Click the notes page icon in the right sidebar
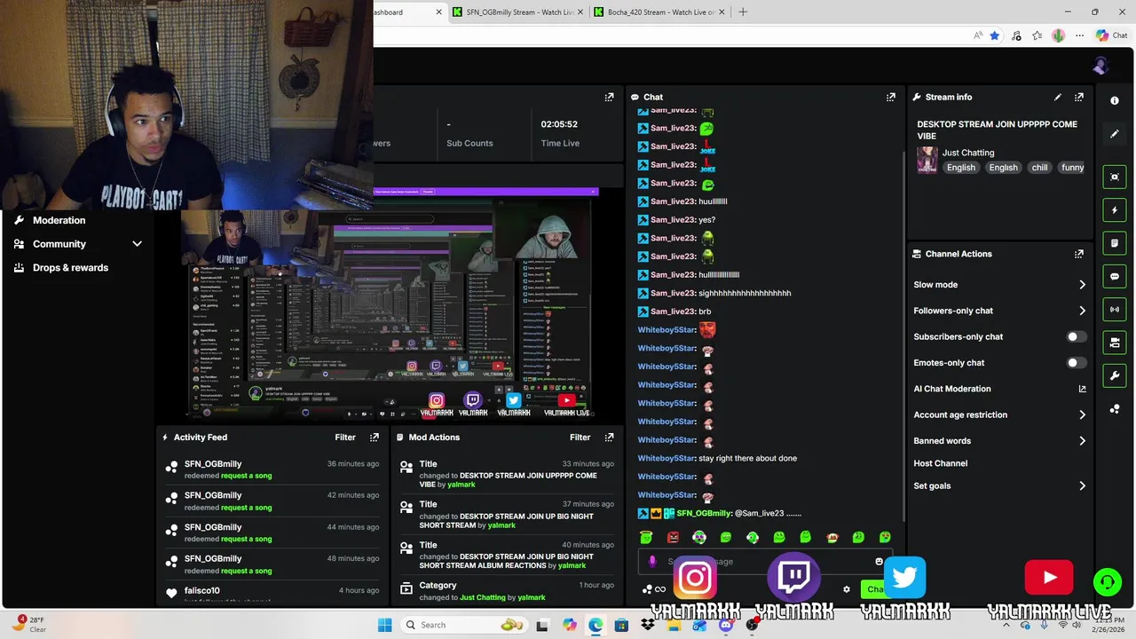This screenshot has height=639, width=1136. (1115, 243)
